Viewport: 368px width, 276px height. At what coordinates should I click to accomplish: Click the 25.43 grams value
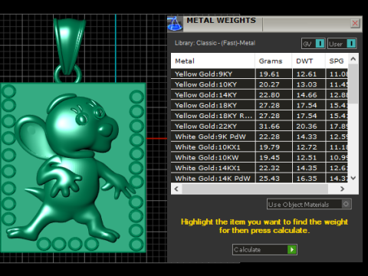pyautogui.click(x=269, y=179)
